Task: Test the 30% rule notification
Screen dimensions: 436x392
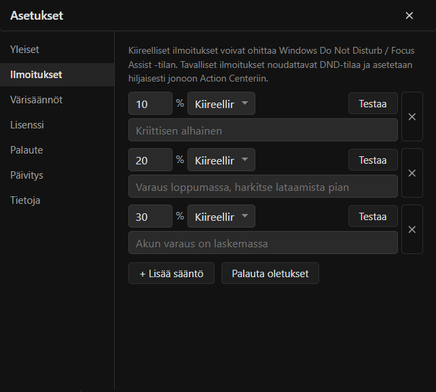Action: click(x=373, y=216)
